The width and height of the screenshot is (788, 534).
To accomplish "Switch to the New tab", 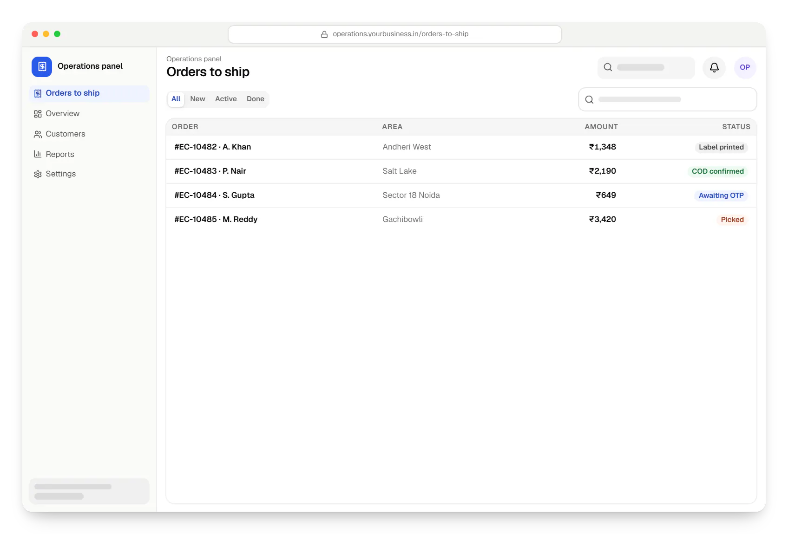I will [x=197, y=99].
